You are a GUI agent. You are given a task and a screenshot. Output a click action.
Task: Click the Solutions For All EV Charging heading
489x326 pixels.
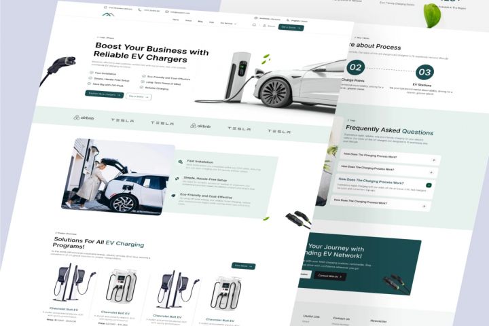pos(98,242)
